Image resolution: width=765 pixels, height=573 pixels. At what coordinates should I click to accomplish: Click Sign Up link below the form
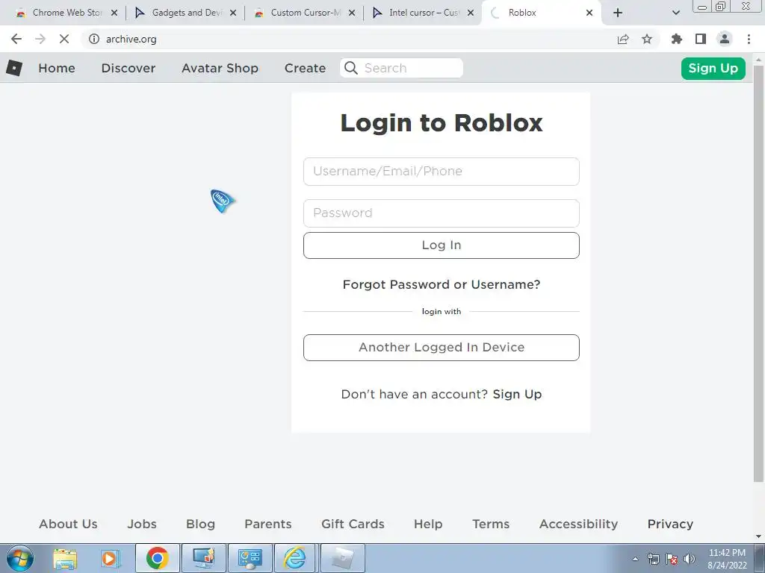pos(517,394)
